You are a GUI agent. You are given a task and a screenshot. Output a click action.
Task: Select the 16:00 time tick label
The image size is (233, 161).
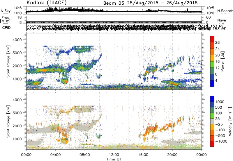tap(143, 155)
